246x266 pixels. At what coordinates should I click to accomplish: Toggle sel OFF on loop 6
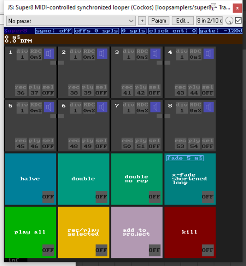coord(101,144)
